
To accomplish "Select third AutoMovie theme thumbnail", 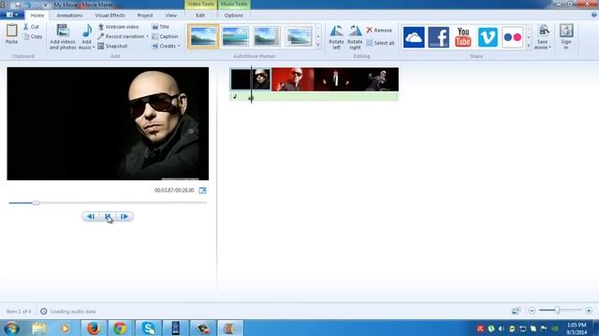I will (x=267, y=37).
